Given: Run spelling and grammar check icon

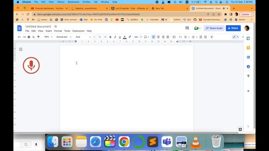Looking at the screenshot, I should click(34, 37).
